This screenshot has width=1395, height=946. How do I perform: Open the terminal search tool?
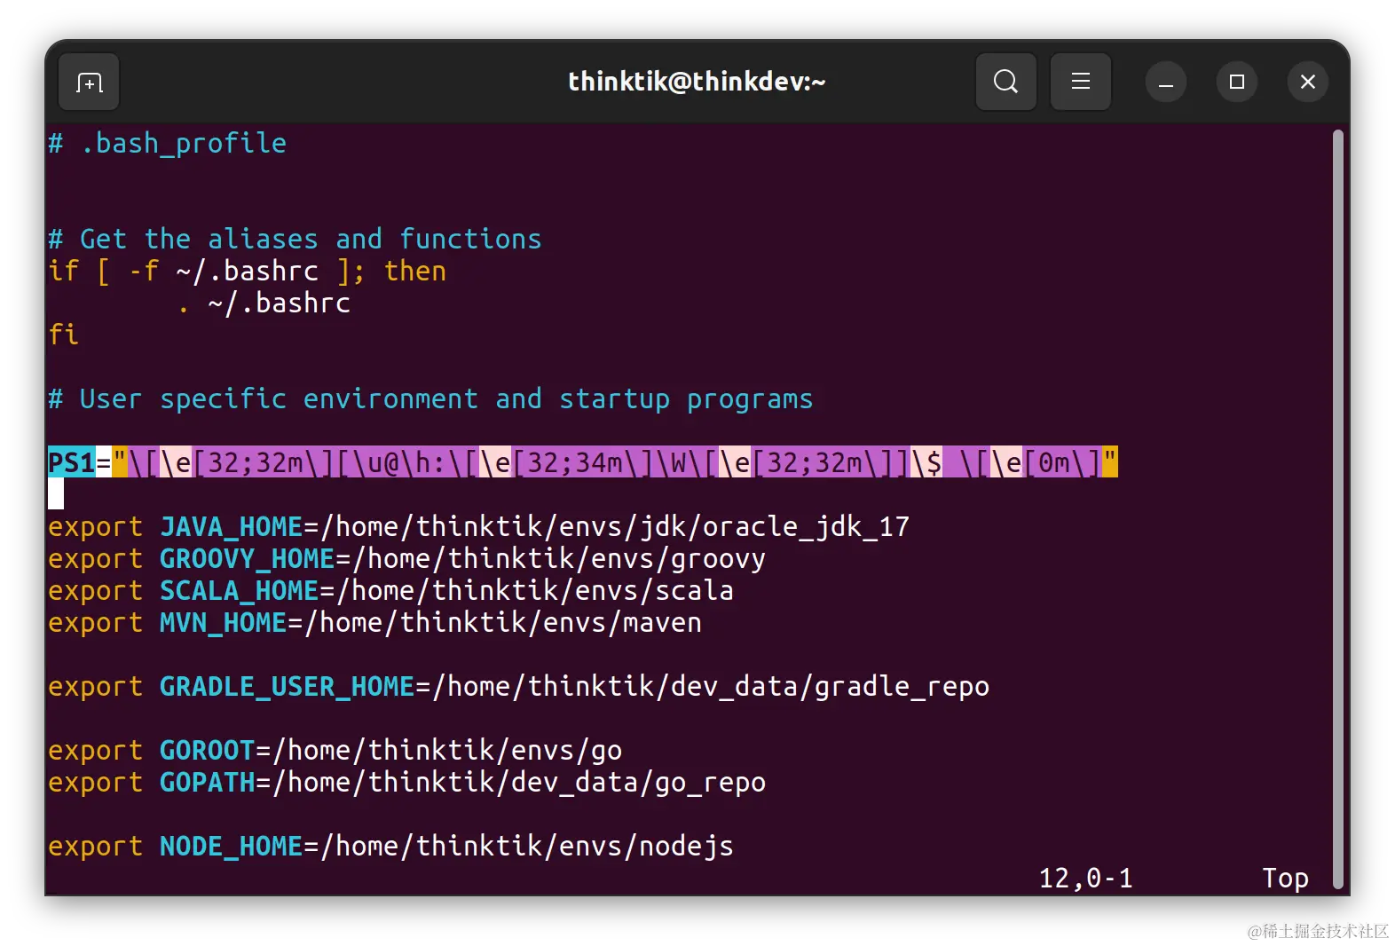tap(1005, 82)
